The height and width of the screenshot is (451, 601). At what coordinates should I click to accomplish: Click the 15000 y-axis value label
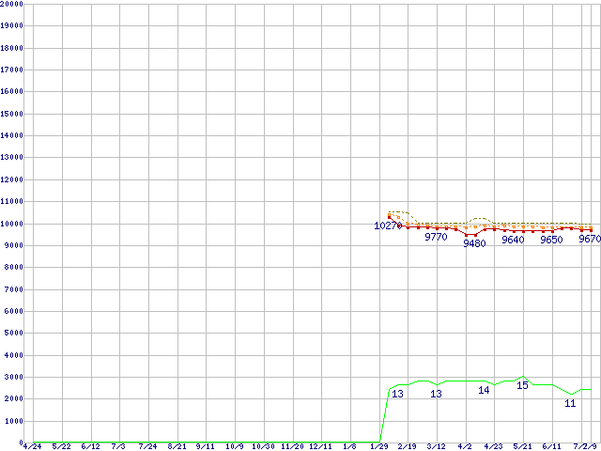(x=11, y=114)
